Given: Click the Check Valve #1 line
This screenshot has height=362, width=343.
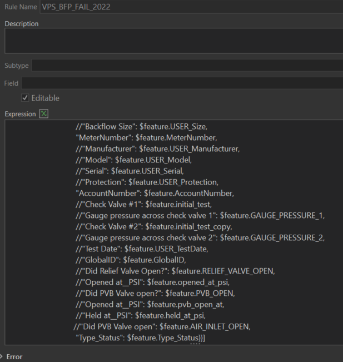Looking at the screenshot, I should coord(143,204).
